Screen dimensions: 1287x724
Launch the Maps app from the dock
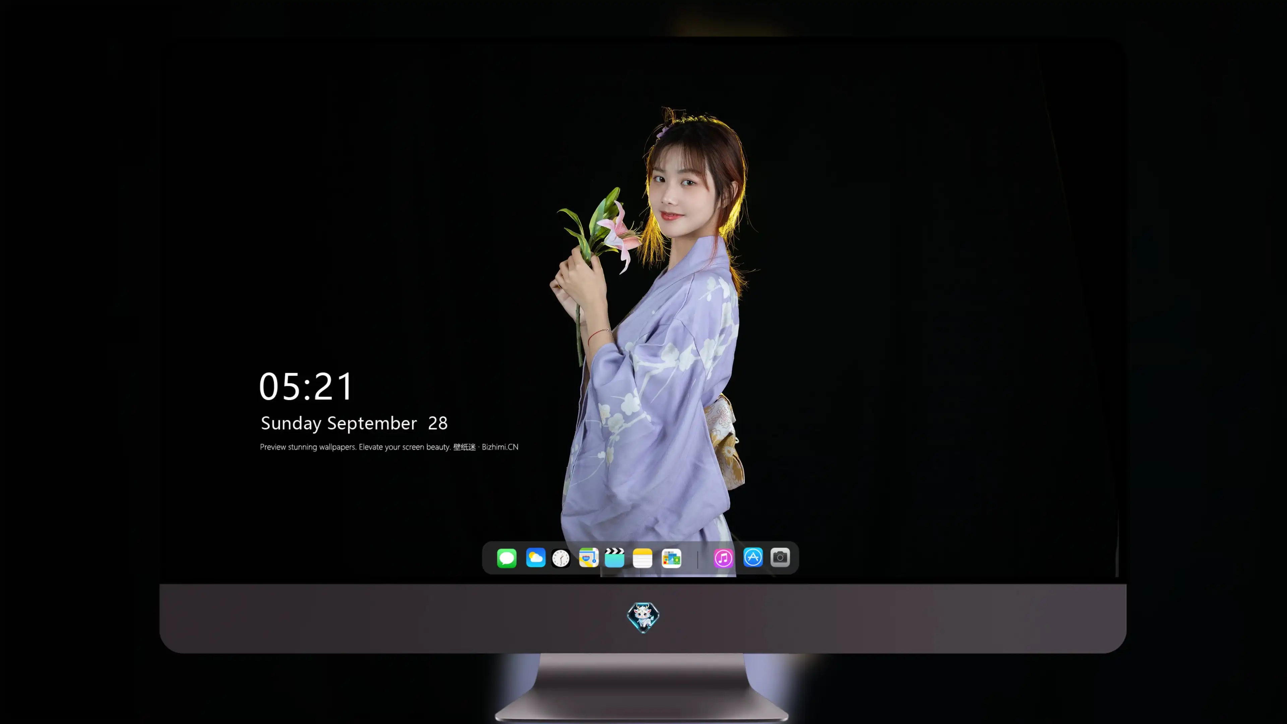(589, 558)
